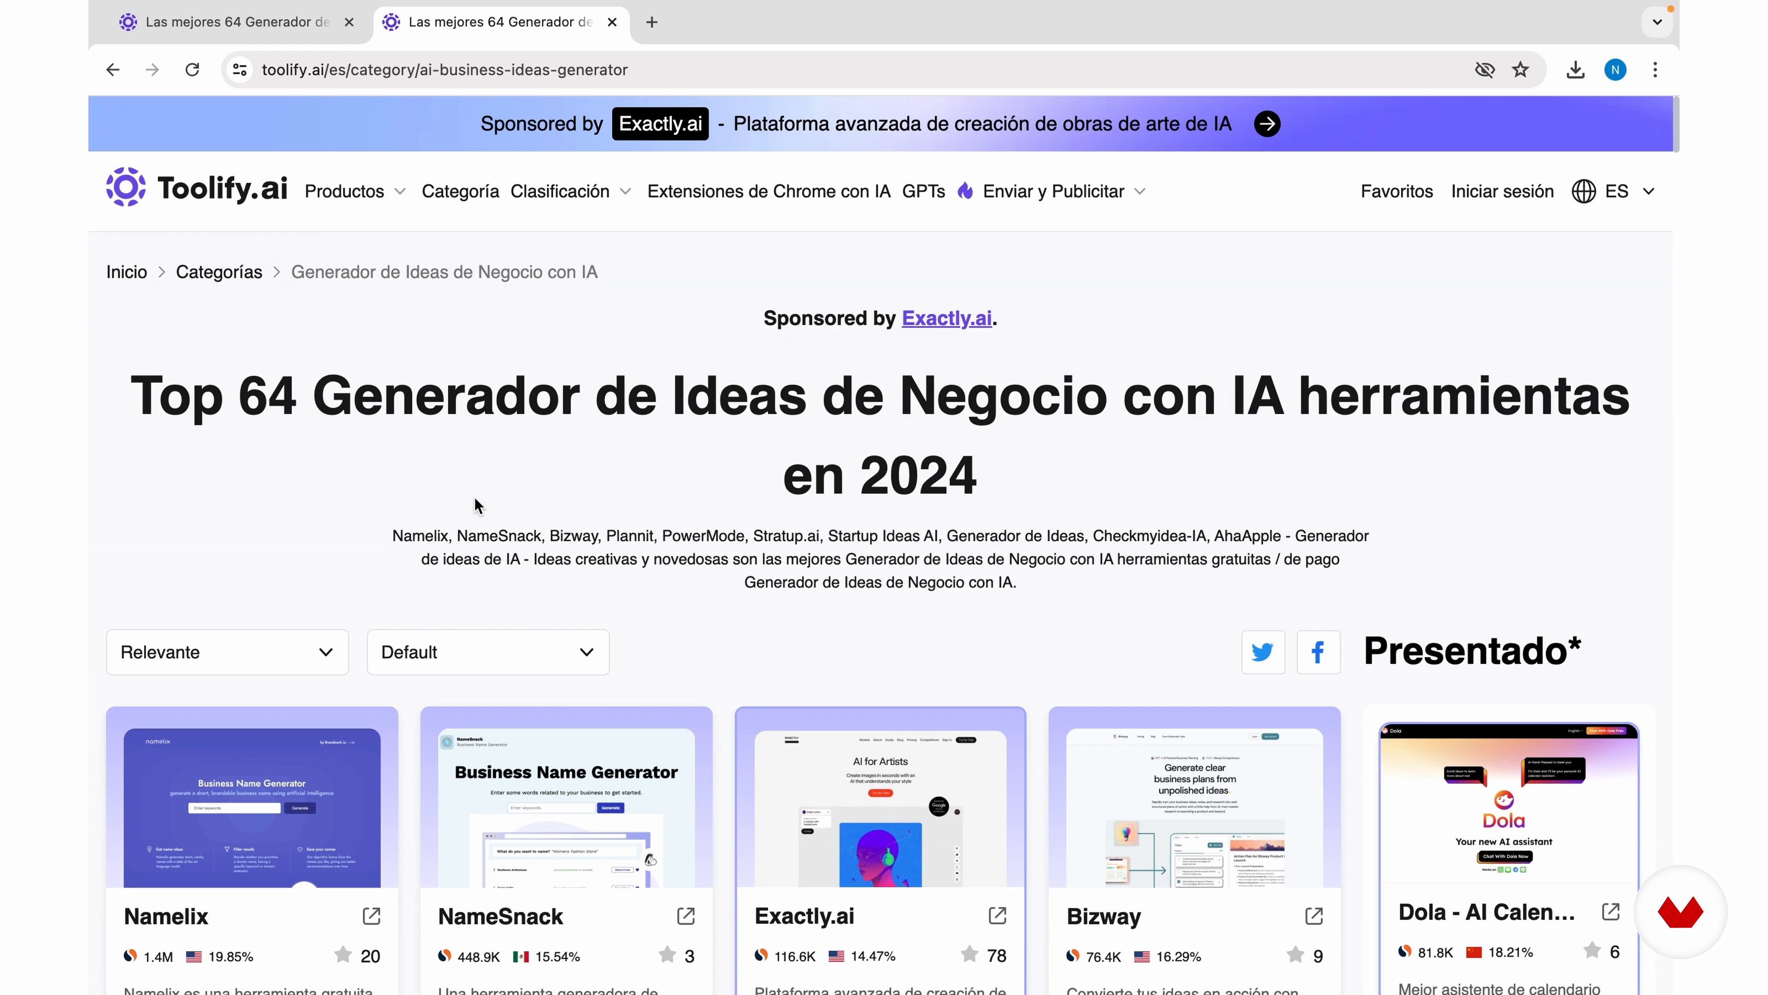Click Categorías in breadcrumb
Viewport: 1768px width, 995px height.
(x=219, y=272)
